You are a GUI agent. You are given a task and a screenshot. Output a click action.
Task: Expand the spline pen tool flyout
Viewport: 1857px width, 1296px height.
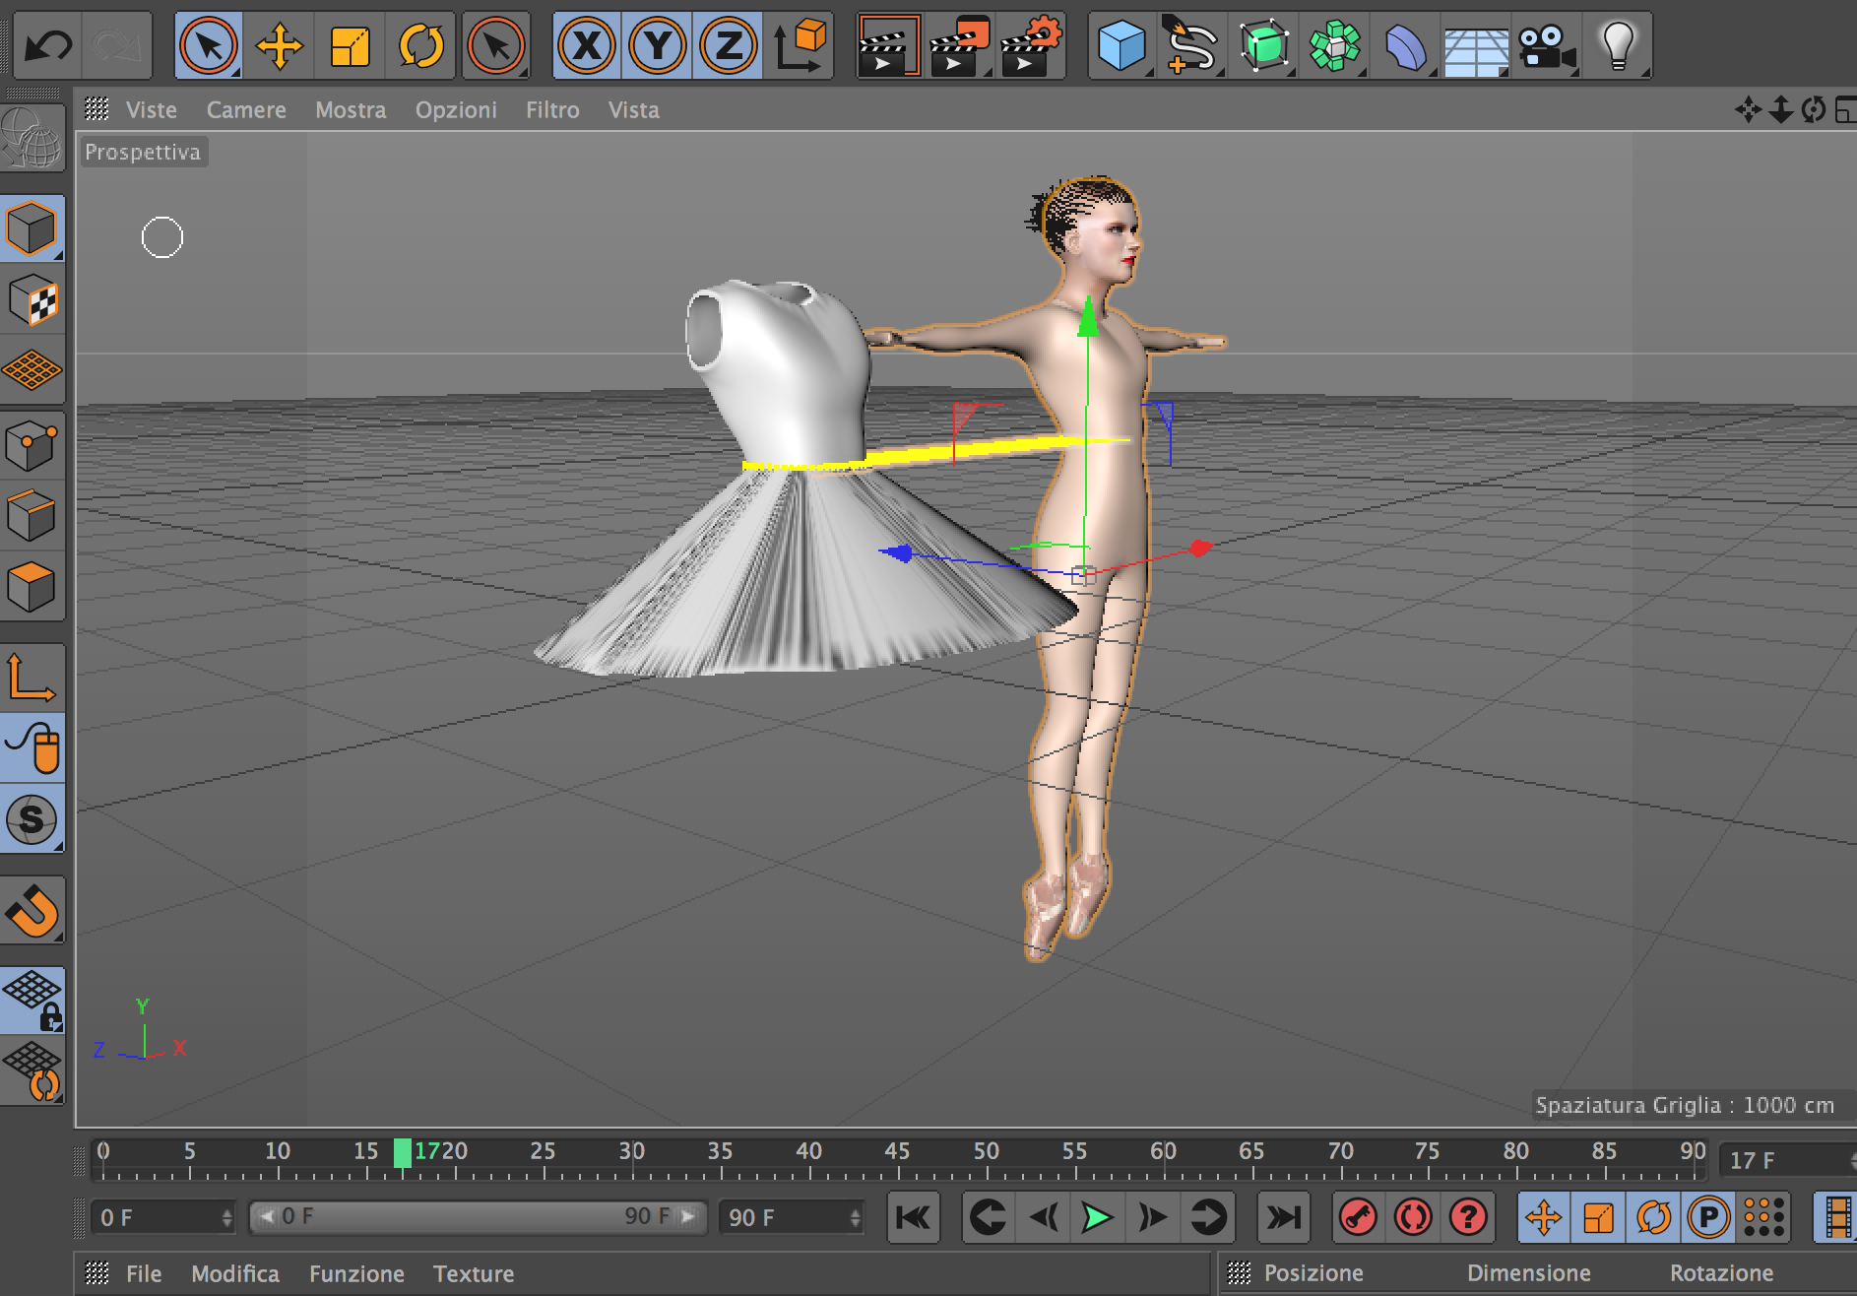point(1191,45)
